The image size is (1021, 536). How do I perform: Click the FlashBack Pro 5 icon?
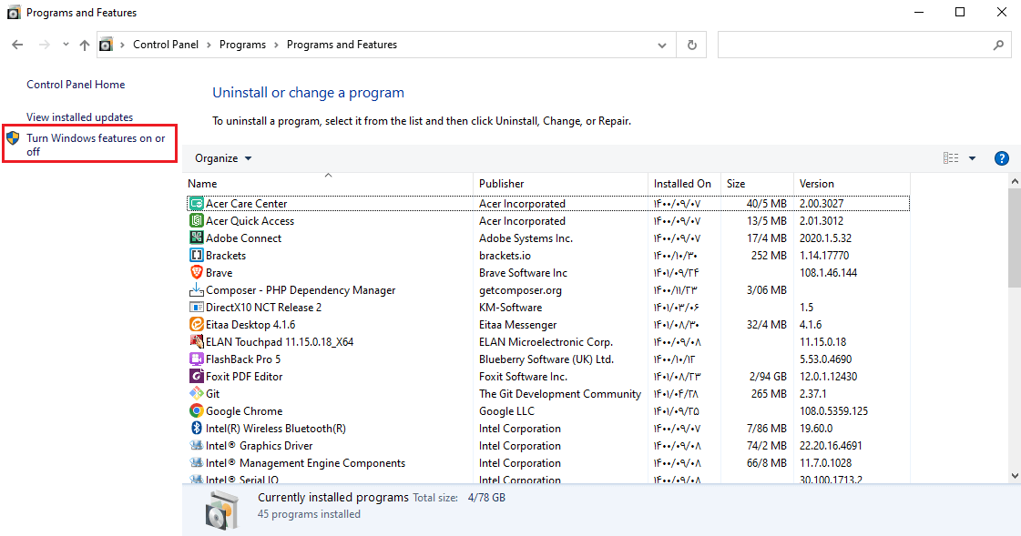tap(196, 359)
